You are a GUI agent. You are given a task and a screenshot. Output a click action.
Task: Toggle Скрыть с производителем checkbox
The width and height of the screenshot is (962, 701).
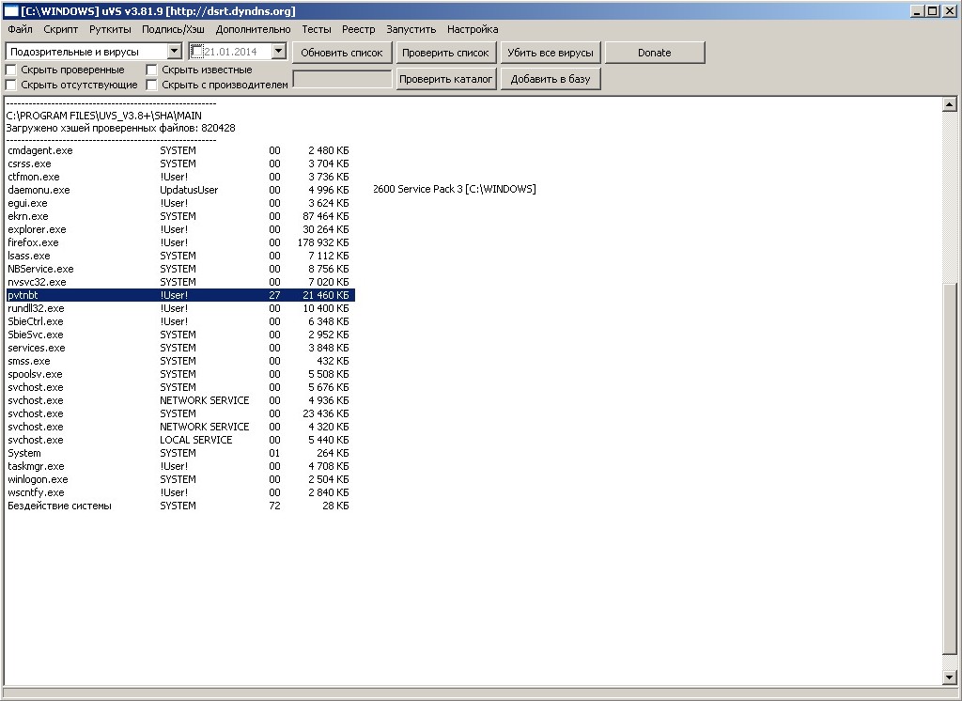(151, 85)
